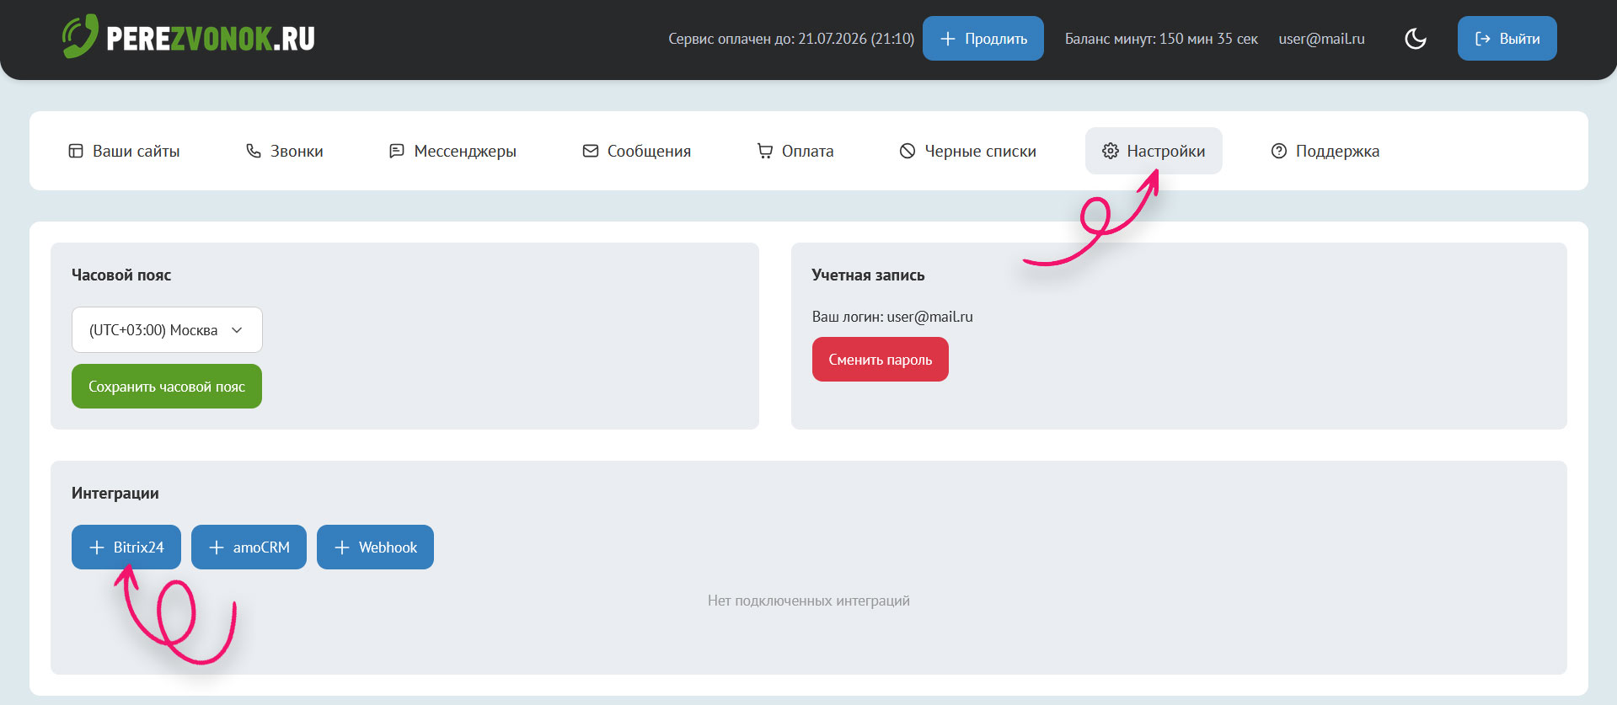This screenshot has height=705, width=1617.
Task: Click the layout icon beside Ваши сайты
Action: click(76, 151)
